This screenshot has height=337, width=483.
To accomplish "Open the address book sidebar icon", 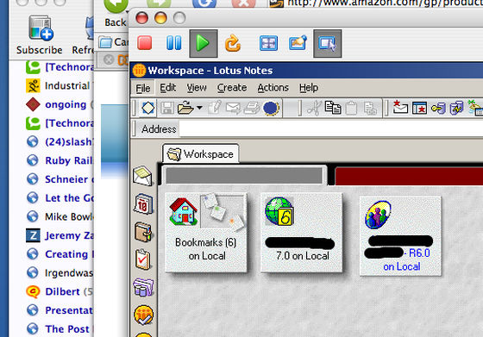I will click(x=143, y=232).
